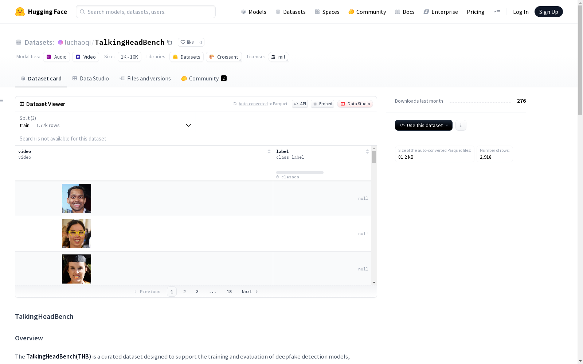Image resolution: width=583 pixels, height=364 pixels.
Task: Open the Community tab with 2 discussions
Action: click(x=204, y=78)
